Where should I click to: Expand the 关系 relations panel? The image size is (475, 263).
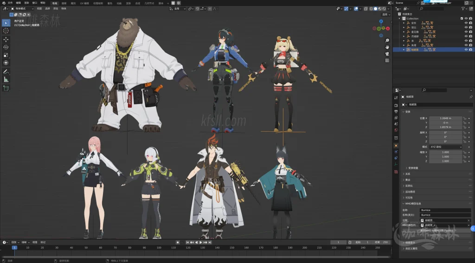coord(408,174)
